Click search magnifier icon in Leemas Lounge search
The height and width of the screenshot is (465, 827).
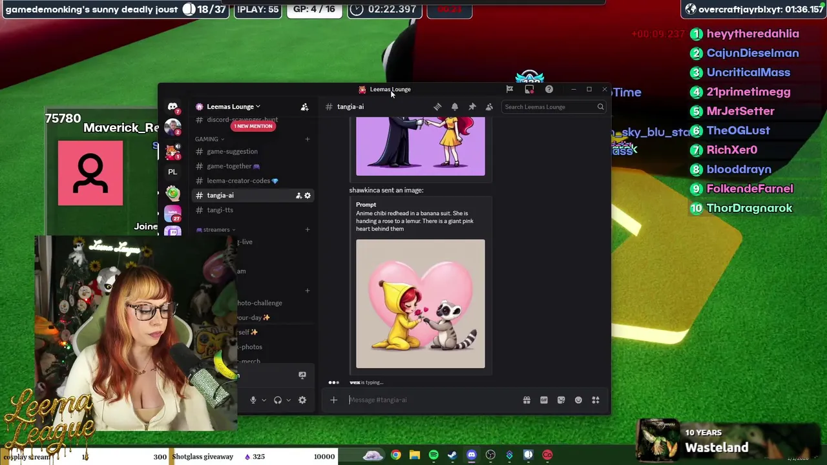click(x=600, y=107)
